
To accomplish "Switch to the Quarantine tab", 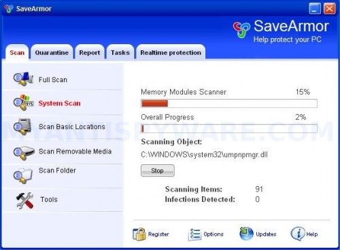I will (52, 52).
